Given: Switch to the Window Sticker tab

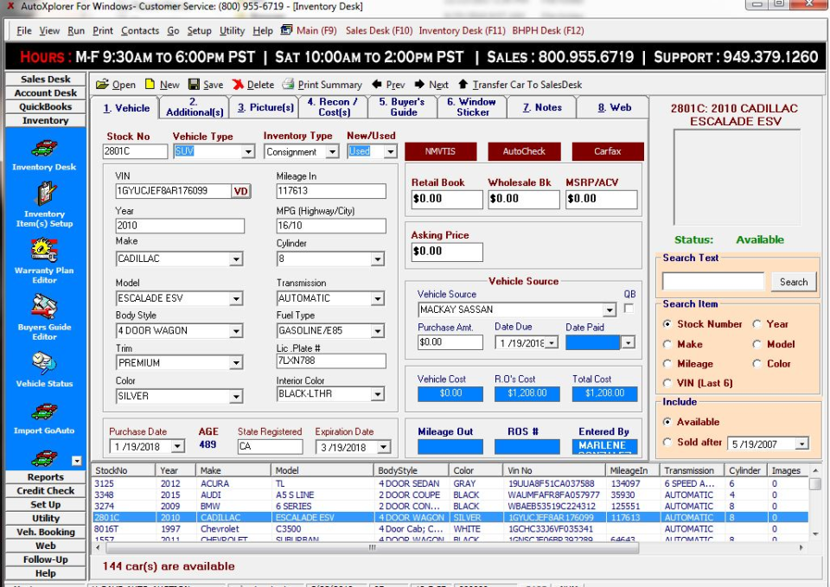Looking at the screenshot, I should tap(469, 105).
